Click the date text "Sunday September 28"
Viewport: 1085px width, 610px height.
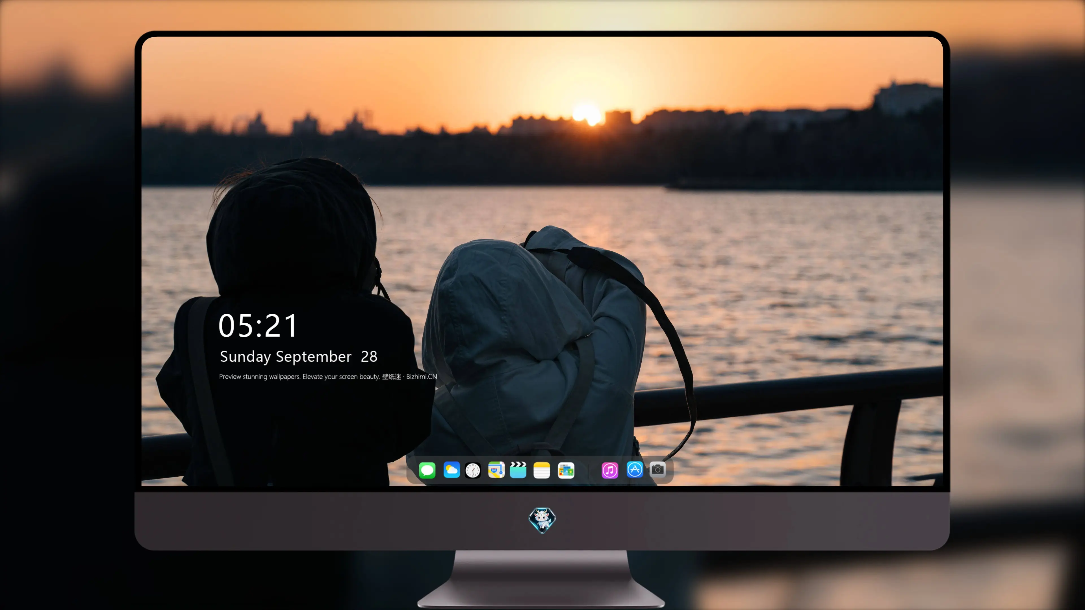coord(298,357)
